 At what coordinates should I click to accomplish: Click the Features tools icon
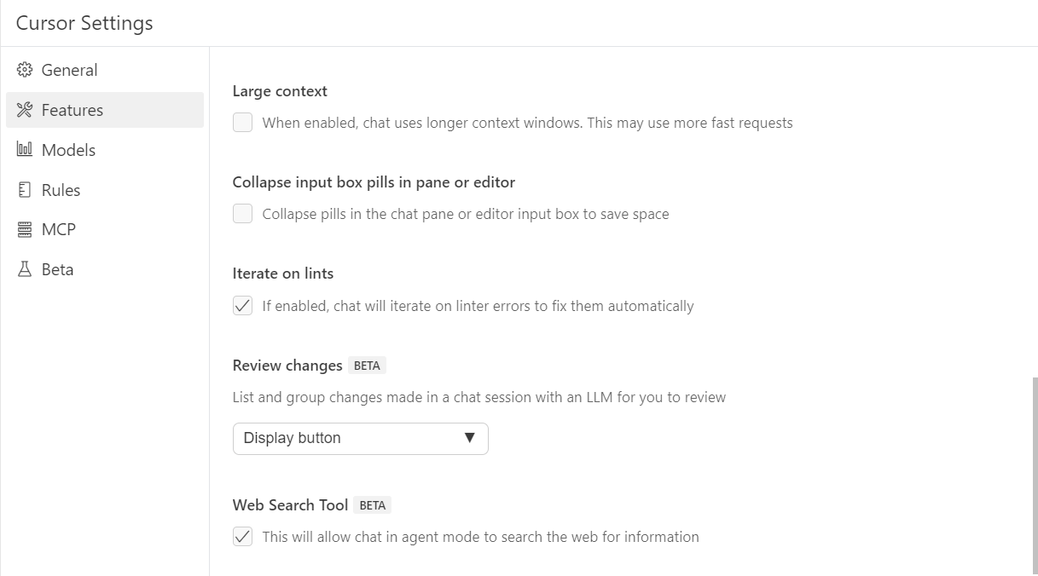(25, 110)
